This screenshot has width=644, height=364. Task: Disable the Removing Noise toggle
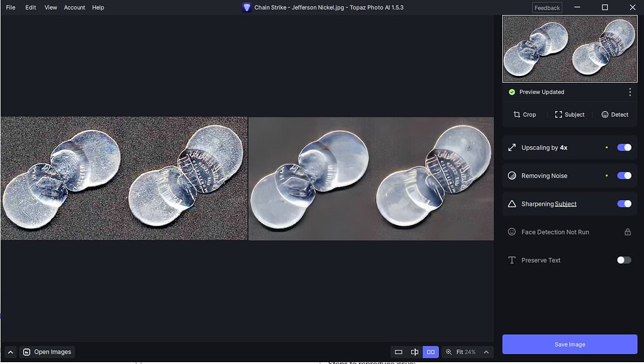pos(623,175)
